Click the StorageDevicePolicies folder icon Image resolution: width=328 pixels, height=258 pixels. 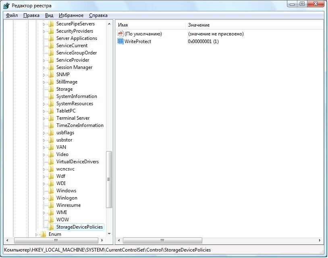51,227
